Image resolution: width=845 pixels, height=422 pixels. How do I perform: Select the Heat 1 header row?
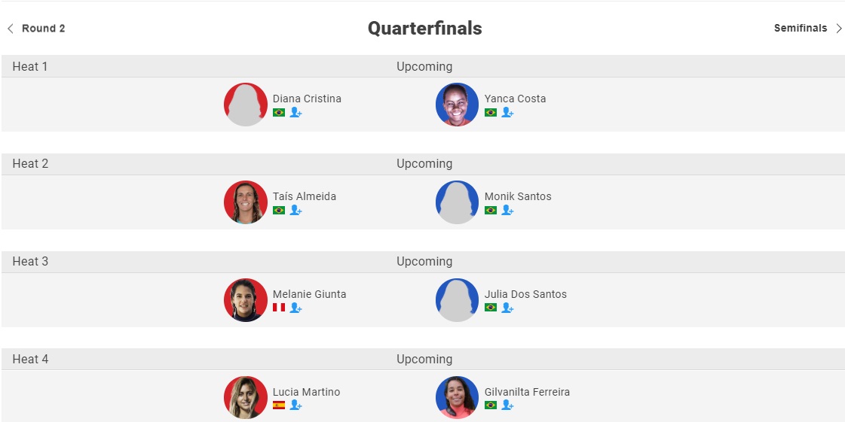pyautogui.click(x=422, y=67)
